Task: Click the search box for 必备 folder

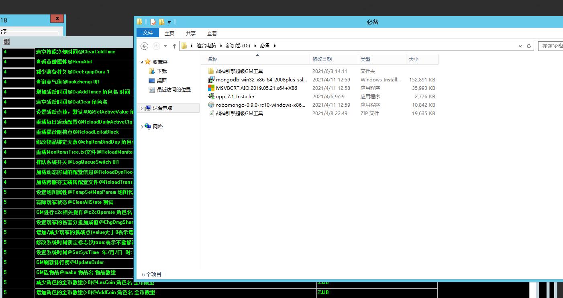Action: tap(551, 46)
